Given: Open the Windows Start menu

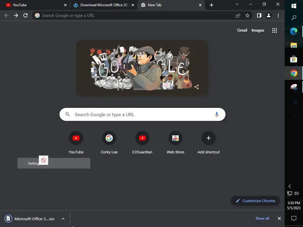Looking at the screenshot, I should 294,6.
